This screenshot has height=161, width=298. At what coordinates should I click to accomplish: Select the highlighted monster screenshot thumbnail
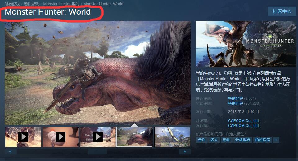coord(134,137)
